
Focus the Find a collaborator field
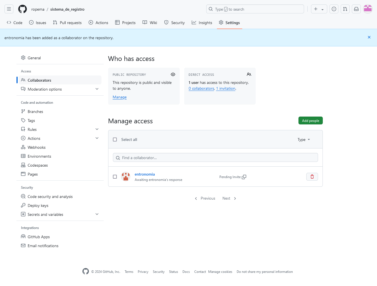pyautogui.click(x=215, y=157)
